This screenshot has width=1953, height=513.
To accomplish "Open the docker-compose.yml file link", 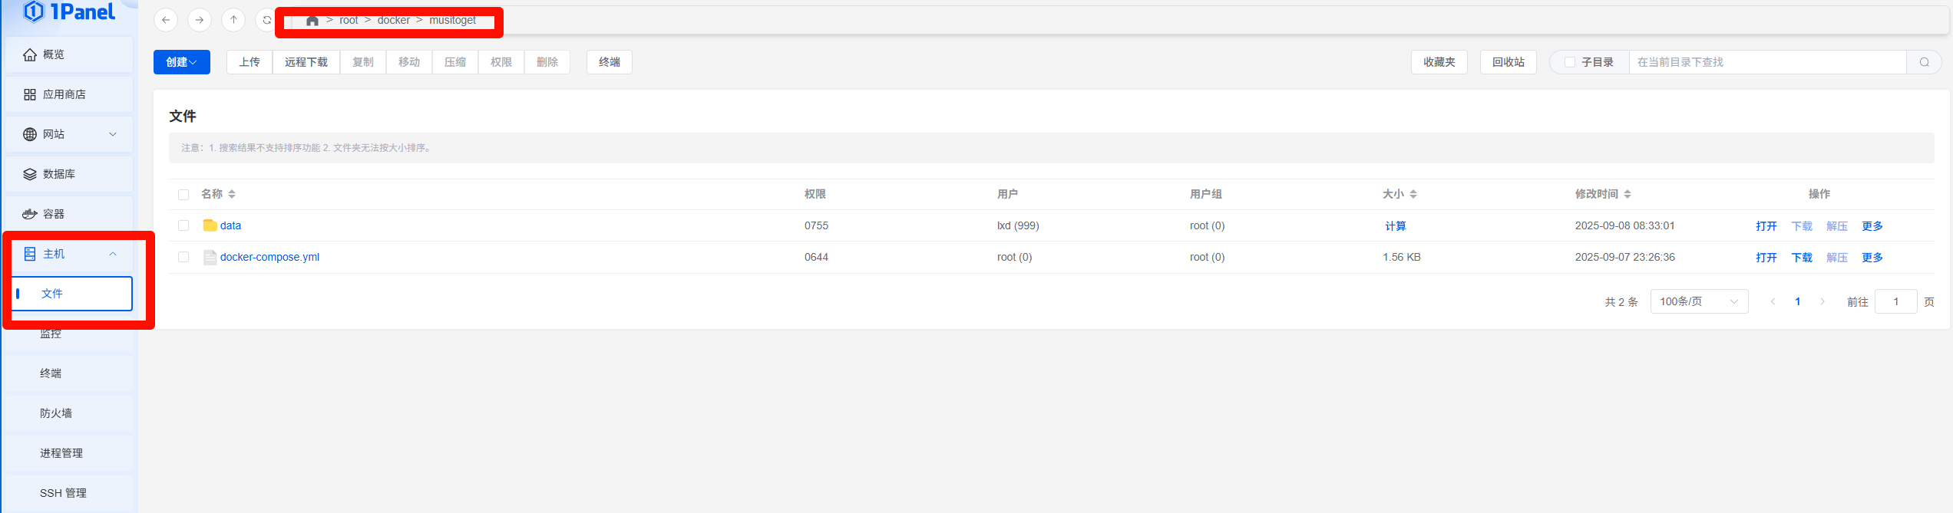I will click(x=269, y=257).
